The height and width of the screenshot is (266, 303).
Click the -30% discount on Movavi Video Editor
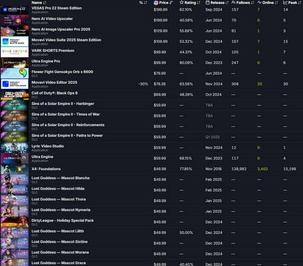[143, 84]
